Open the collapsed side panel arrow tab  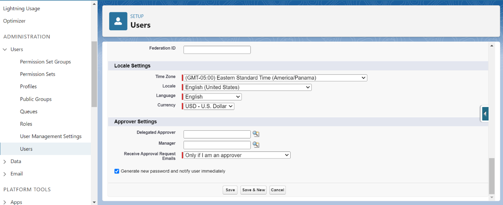point(485,114)
